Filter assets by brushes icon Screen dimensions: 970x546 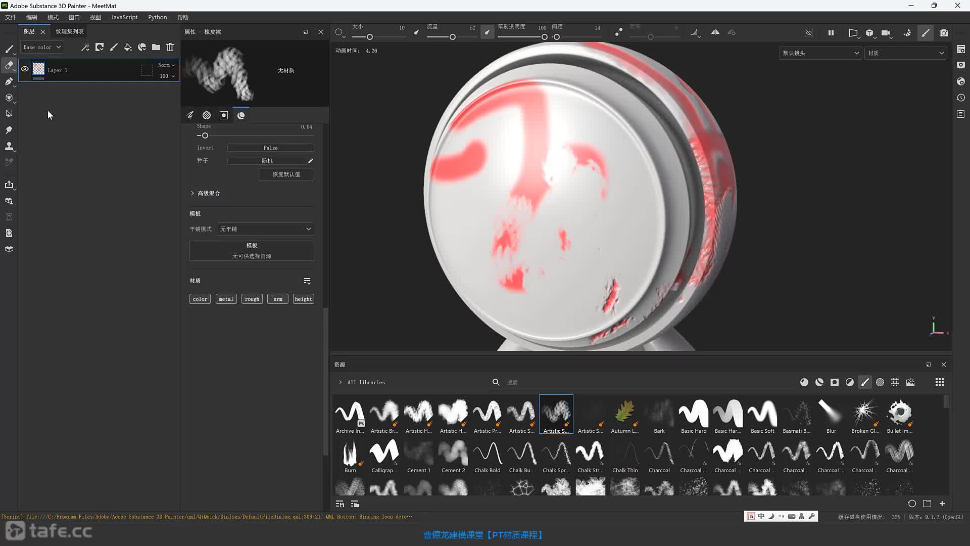[865, 382]
